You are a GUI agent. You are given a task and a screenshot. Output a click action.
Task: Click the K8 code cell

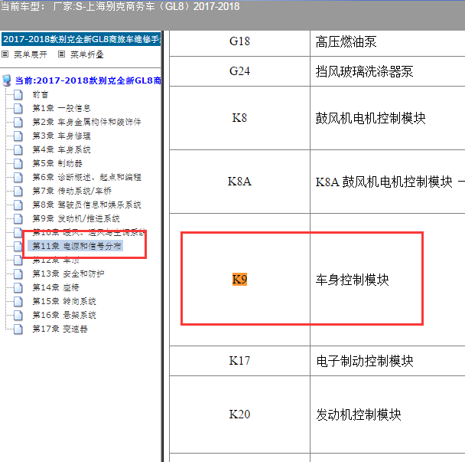[239, 118]
